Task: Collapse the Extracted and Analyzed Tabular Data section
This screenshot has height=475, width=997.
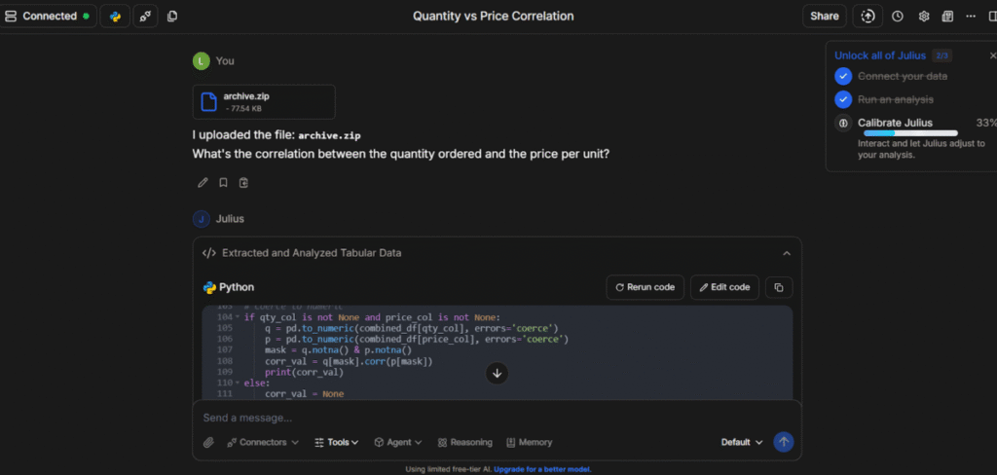Action: (x=787, y=253)
